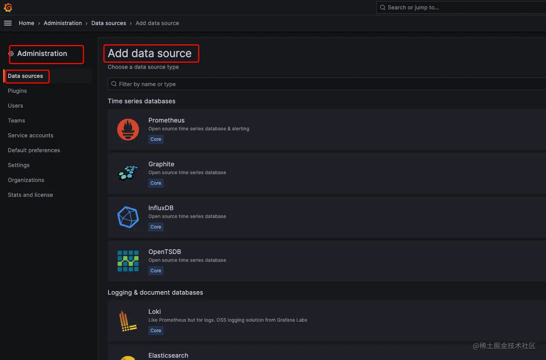
Task: Click the Administration sidebar heading
Action: tap(42, 54)
